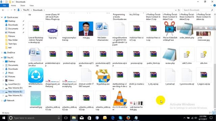Expand the Network tree node

tap(2, 100)
